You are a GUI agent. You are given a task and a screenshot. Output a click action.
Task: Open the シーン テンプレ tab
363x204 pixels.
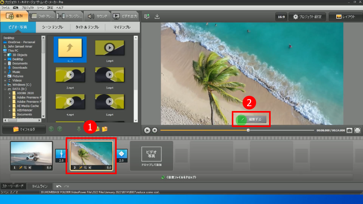pos(53,27)
